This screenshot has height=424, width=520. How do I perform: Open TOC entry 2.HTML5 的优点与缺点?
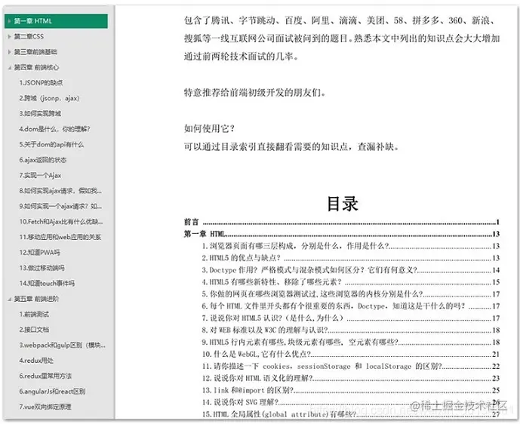(351, 258)
